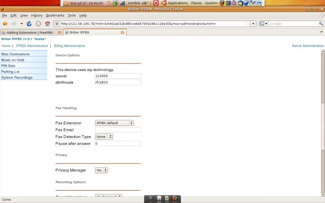Click the site identity icon in URL bar
325x203 pixels.
tap(56, 24)
